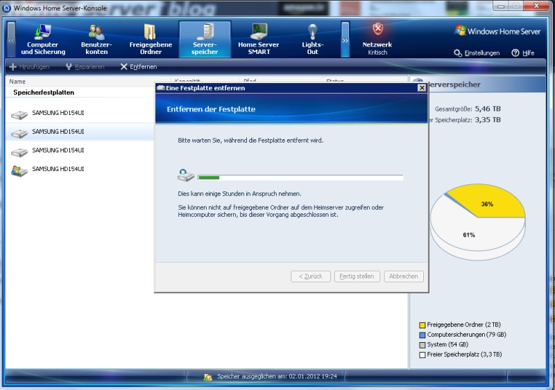
Task: Select third SAMSUNG HD154UI drive row
Action: tap(80, 150)
